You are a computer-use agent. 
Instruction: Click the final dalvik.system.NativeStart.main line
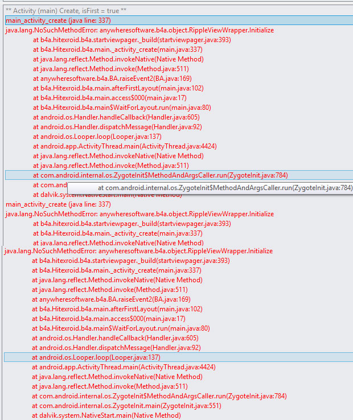coord(106,415)
